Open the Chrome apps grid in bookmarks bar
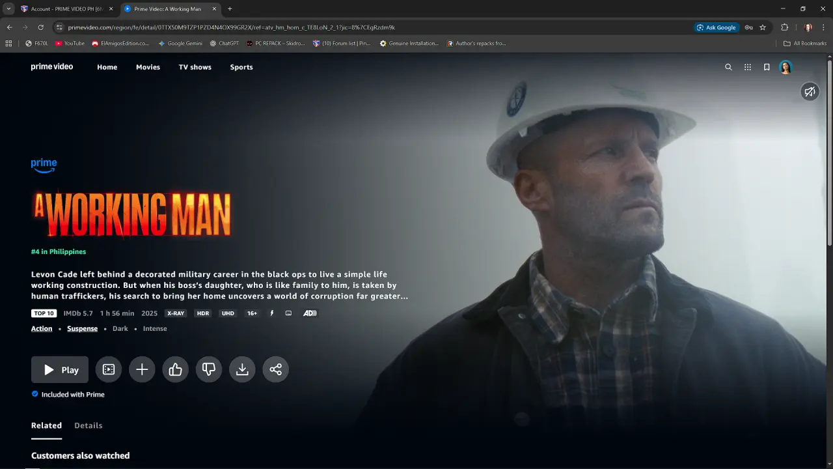Screen dimensions: 833x469 click(x=8, y=44)
